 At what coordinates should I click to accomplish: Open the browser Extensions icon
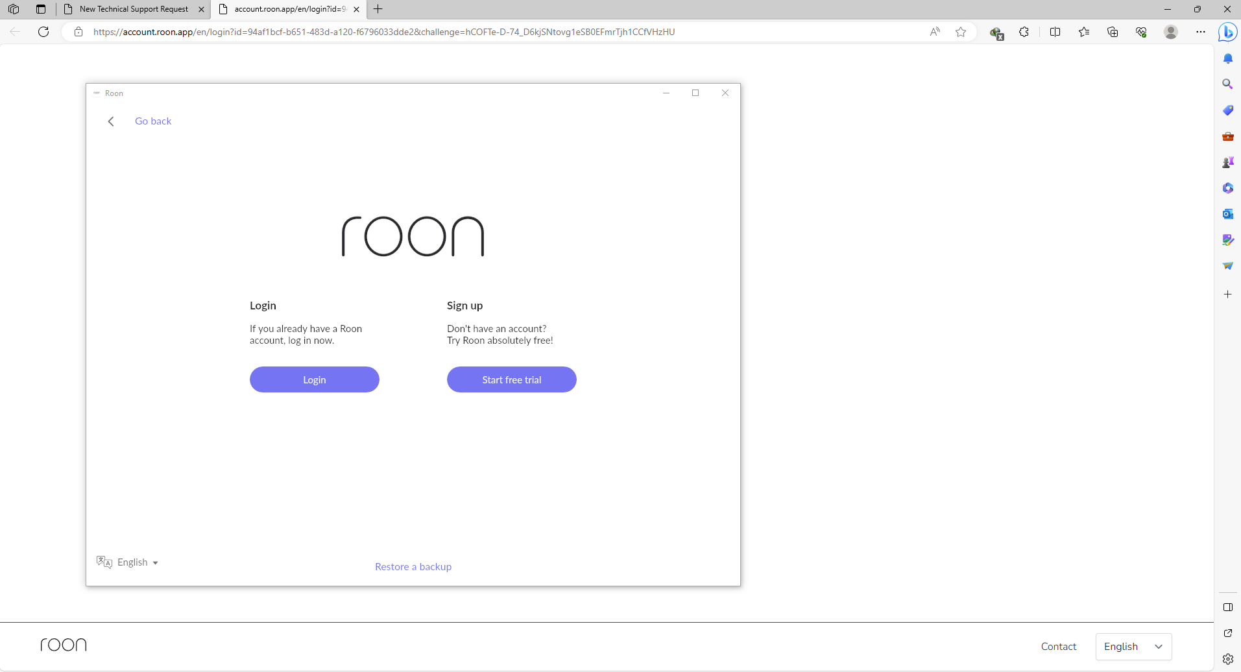(x=1024, y=32)
